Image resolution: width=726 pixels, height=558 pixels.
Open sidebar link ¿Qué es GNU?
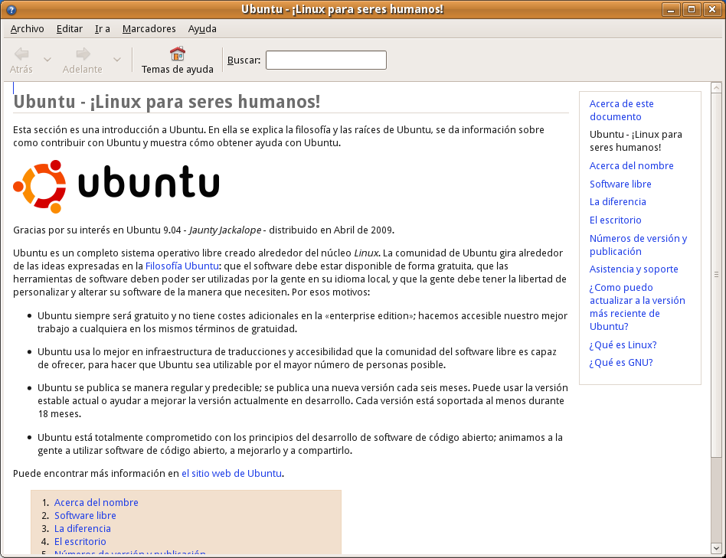click(x=621, y=362)
